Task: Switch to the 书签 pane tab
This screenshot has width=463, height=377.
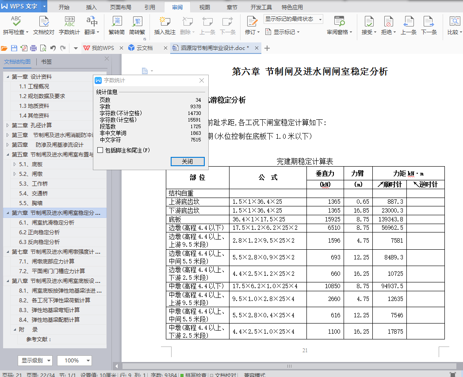Action: tap(46, 62)
